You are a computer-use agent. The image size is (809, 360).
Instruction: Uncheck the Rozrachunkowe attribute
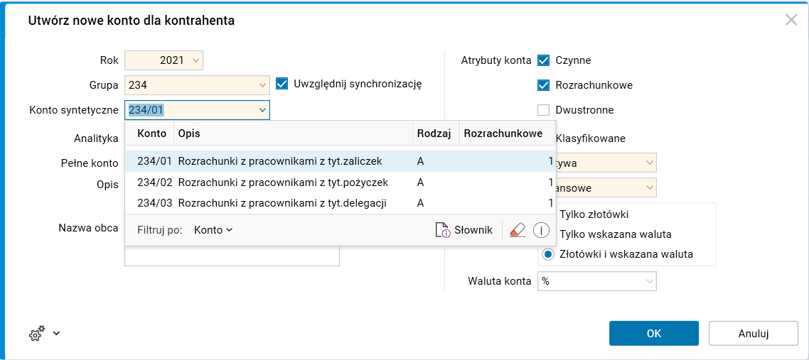click(544, 85)
